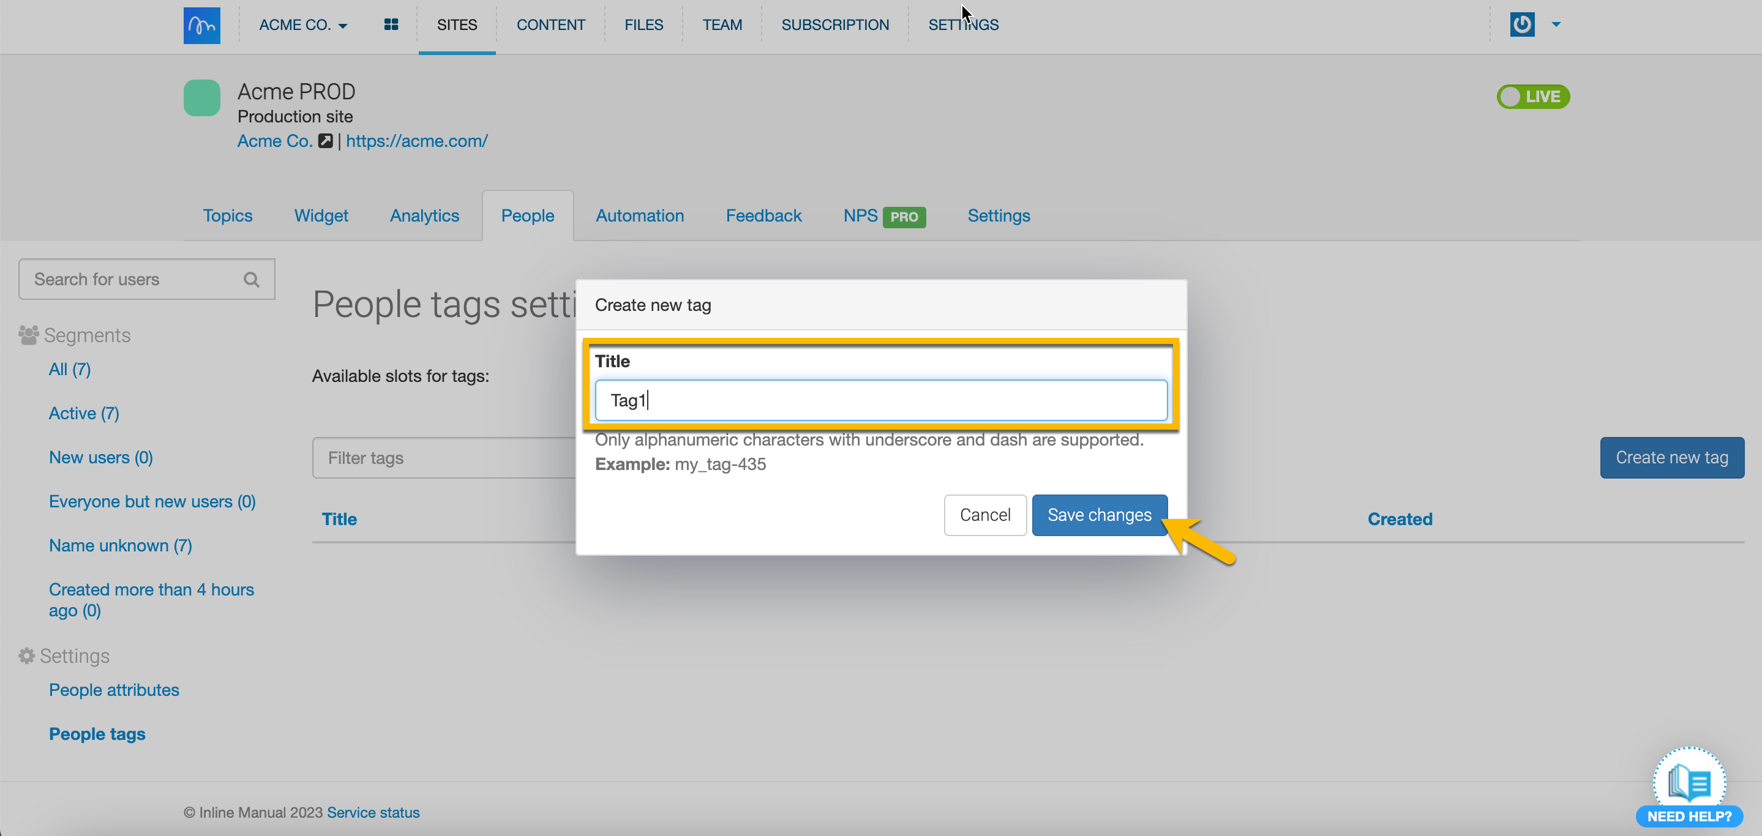1762x836 pixels.
Task: Click the PRO badge next to NPS
Action: pos(904,217)
